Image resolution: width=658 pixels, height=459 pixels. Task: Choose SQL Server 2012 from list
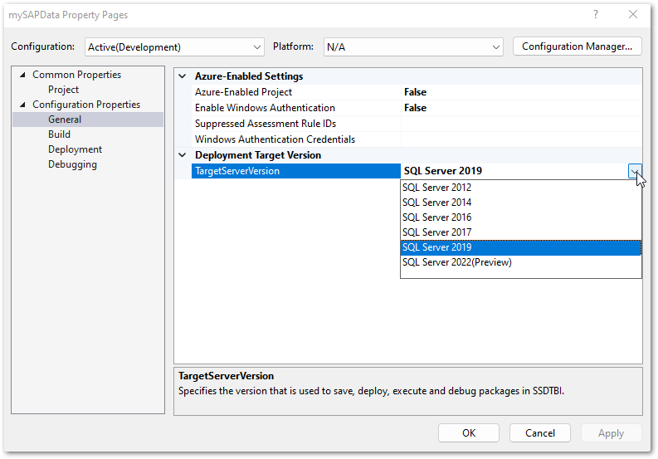(x=436, y=188)
